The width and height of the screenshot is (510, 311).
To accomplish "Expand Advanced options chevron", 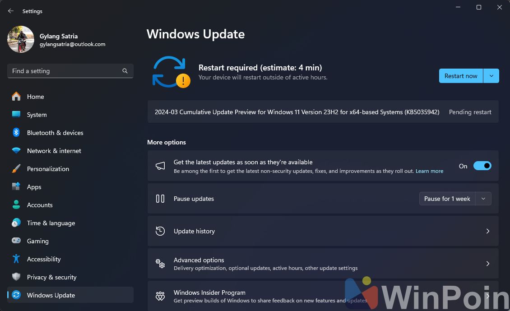I will click(x=487, y=264).
